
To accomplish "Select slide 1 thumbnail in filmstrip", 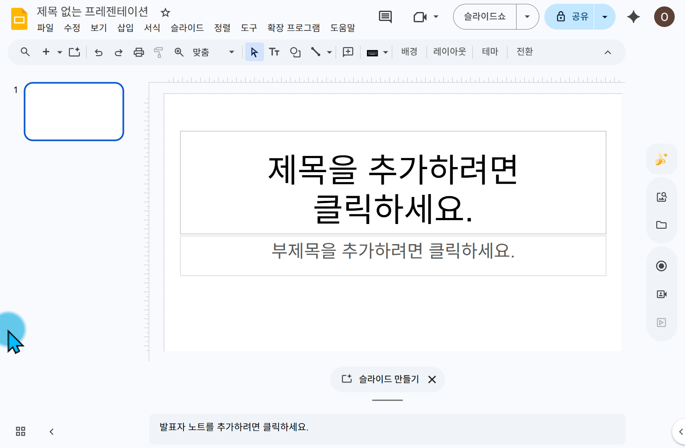I will 74,111.
